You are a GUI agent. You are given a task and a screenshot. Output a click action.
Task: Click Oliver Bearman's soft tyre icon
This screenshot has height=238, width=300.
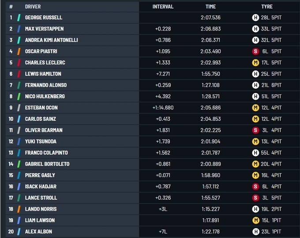255,130
